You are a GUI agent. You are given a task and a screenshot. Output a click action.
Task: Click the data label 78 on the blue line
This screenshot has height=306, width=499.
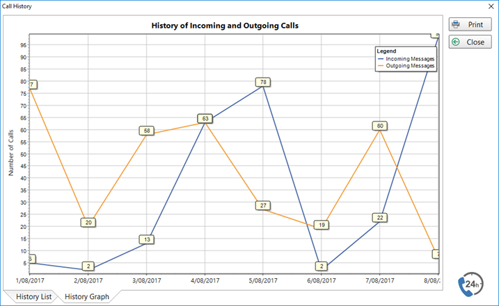click(263, 82)
